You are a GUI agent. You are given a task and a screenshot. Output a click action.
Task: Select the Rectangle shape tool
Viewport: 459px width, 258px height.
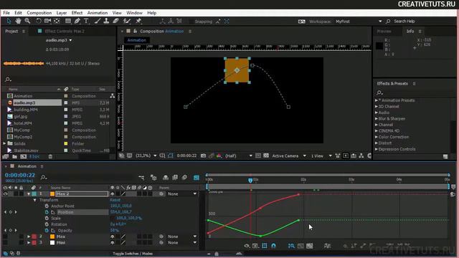click(68, 21)
